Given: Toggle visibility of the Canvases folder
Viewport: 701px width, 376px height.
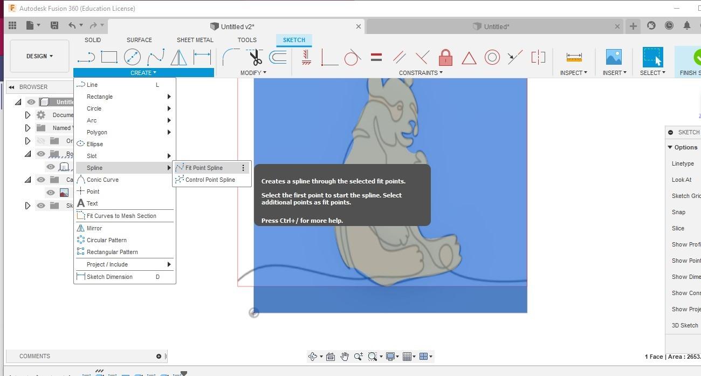Looking at the screenshot, I should pyautogui.click(x=41, y=180).
